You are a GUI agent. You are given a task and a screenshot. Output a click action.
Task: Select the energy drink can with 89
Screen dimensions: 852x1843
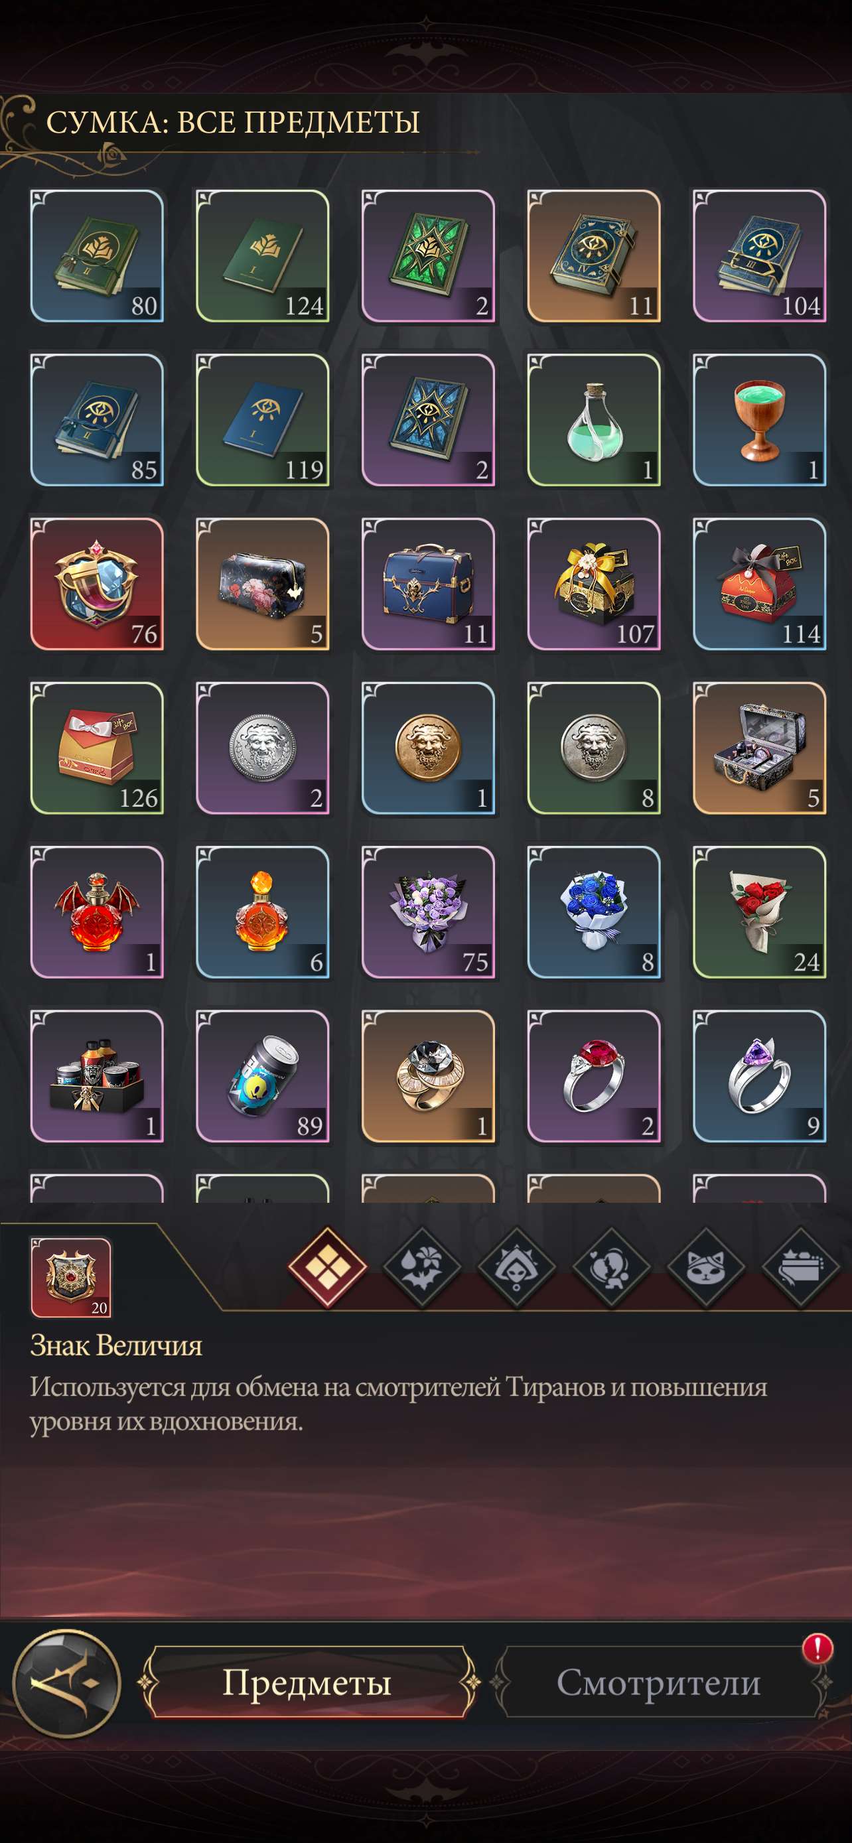click(263, 1075)
